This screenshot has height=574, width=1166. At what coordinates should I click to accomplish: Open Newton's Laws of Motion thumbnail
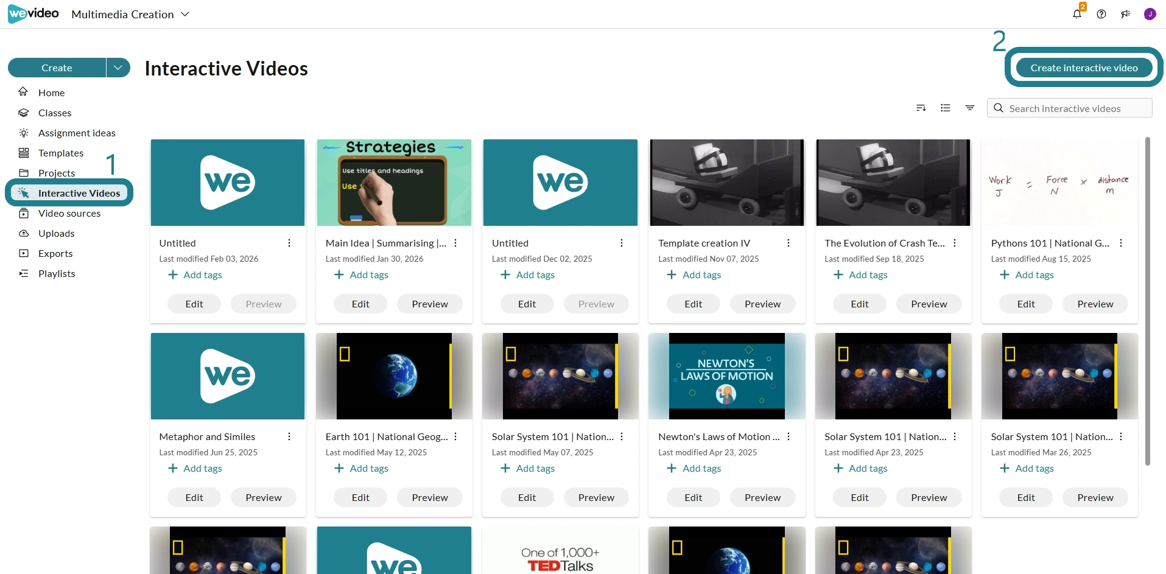726,376
